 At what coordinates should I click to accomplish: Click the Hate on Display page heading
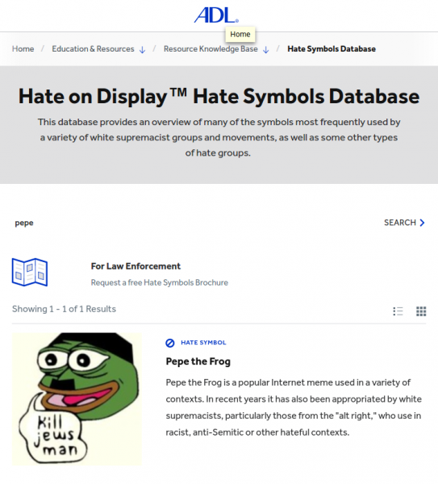[x=219, y=96]
